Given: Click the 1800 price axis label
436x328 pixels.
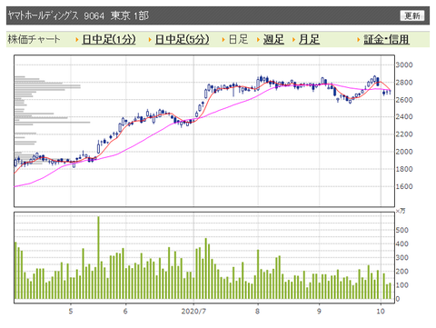Looking at the screenshot, I should [404, 169].
